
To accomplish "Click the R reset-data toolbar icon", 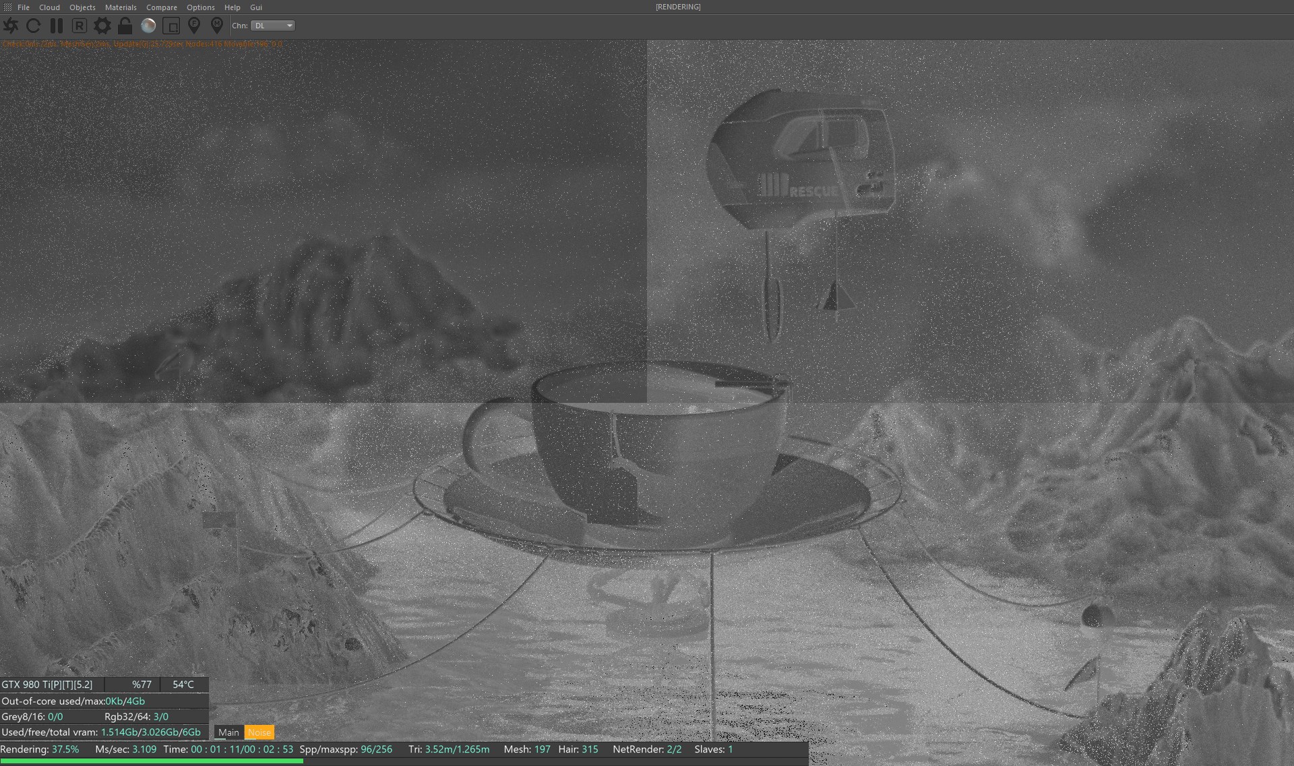I will (x=80, y=26).
